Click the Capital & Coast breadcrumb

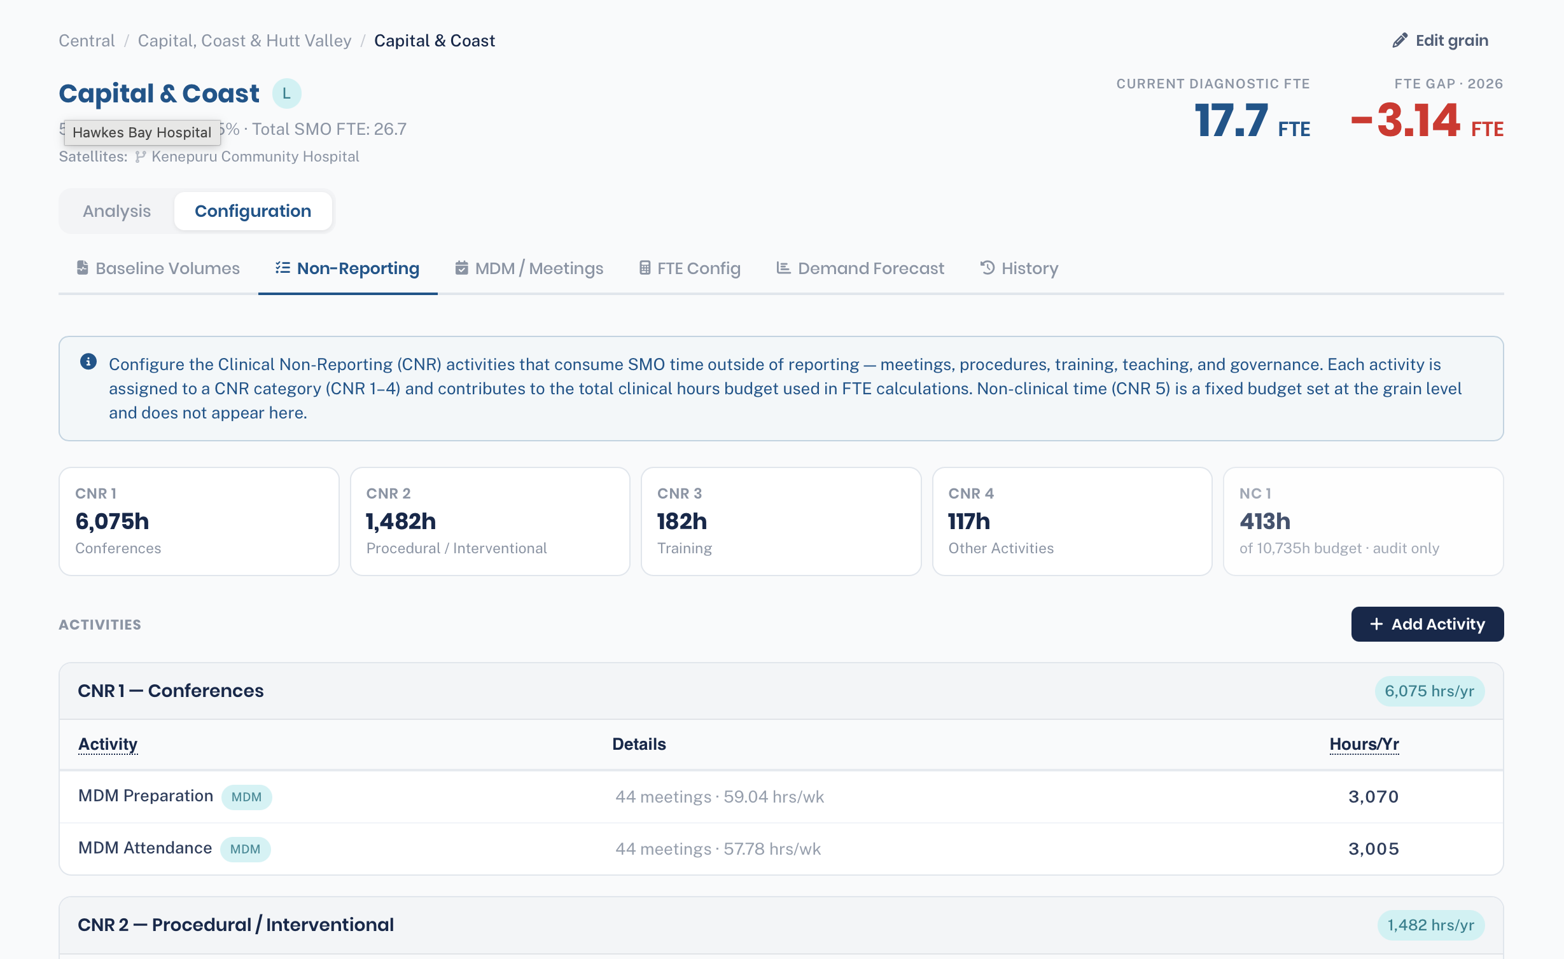(x=435, y=41)
